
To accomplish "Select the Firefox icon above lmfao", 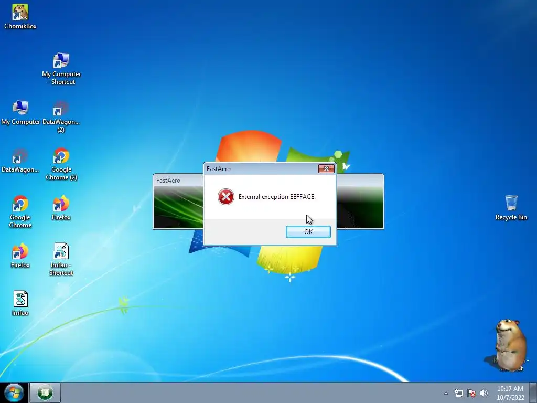I will (20, 256).
